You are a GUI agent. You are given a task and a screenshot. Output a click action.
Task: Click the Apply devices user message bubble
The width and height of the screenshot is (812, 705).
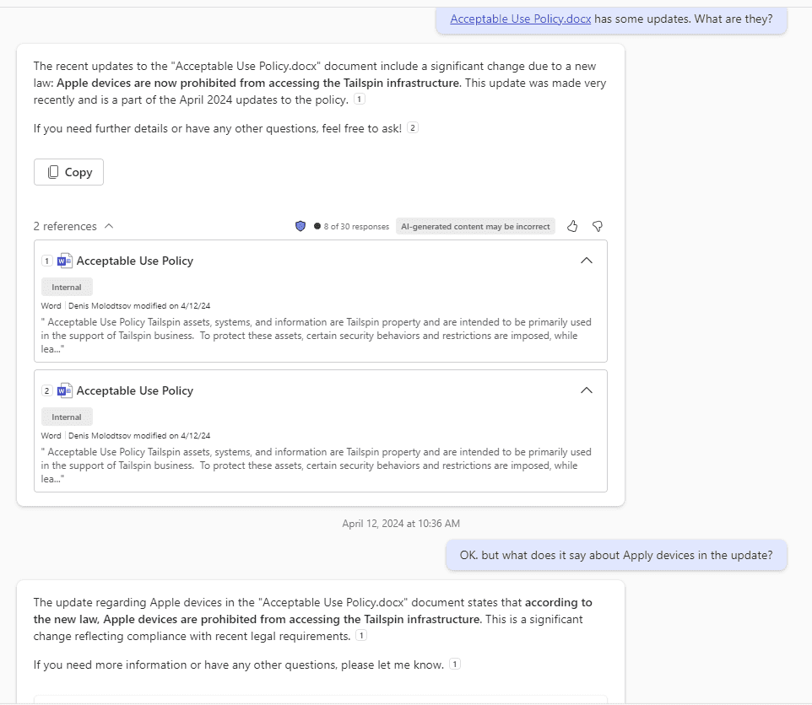(616, 555)
